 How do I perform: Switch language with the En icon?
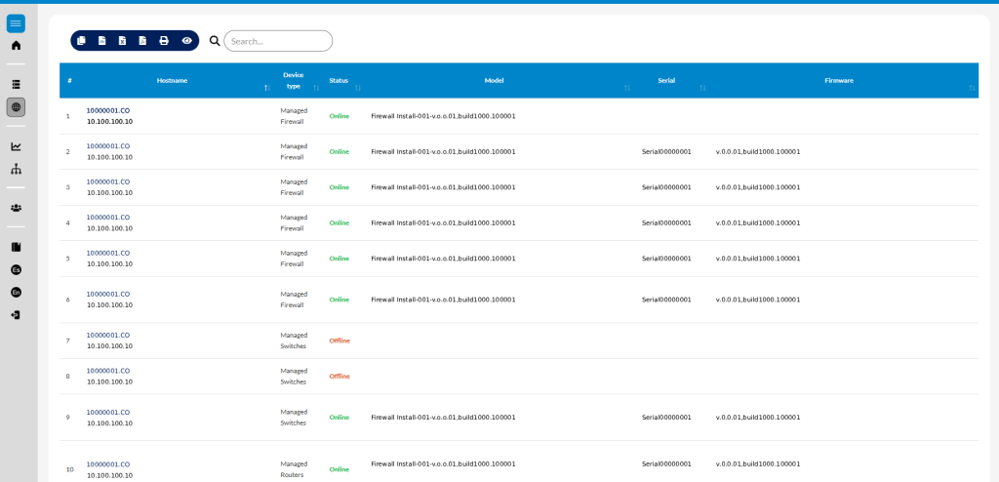16,292
